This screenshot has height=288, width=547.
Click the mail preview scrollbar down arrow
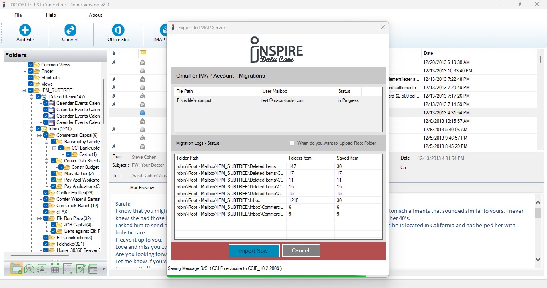point(538,259)
